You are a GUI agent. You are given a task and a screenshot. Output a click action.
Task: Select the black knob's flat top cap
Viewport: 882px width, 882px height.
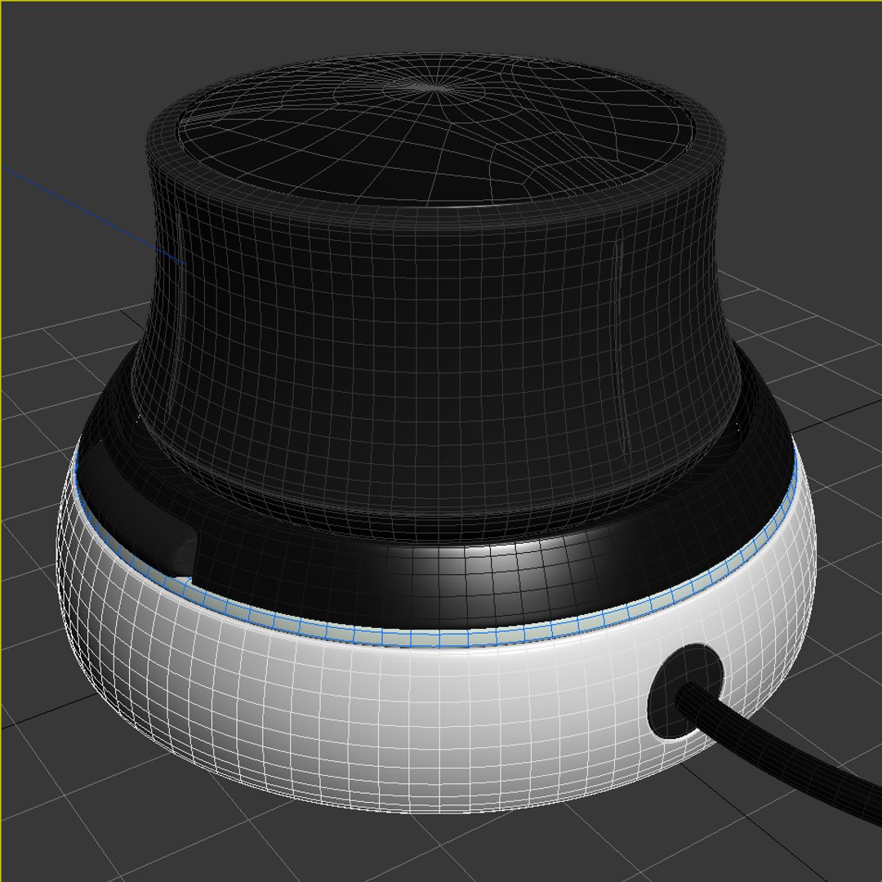click(434, 131)
